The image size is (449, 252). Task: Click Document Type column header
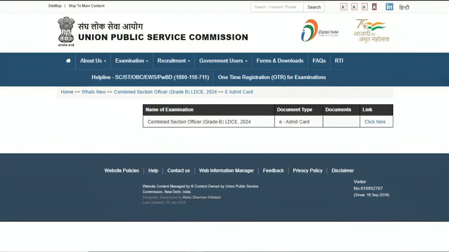pyautogui.click(x=298, y=110)
